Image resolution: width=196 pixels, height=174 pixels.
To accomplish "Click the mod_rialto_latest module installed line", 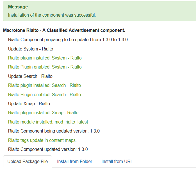I will pos(48,122).
